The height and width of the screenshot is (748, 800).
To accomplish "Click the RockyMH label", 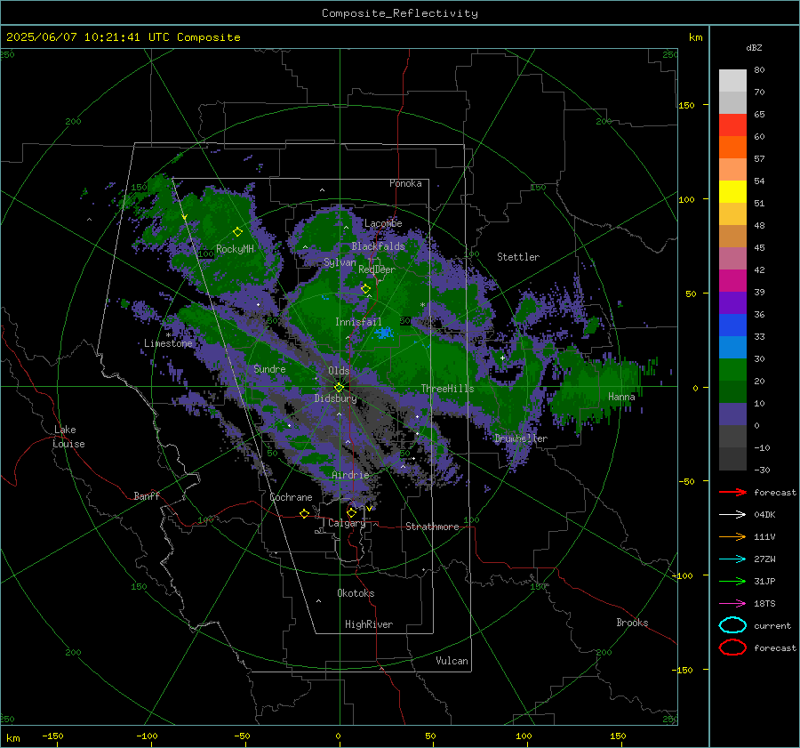I will 235,249.
